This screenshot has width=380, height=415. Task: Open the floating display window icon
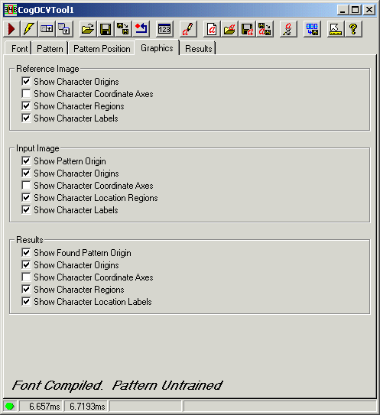(64, 29)
